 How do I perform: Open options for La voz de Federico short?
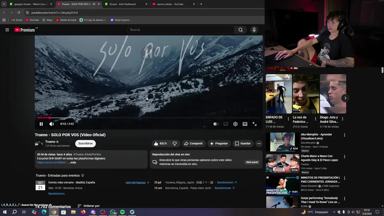(315, 119)
